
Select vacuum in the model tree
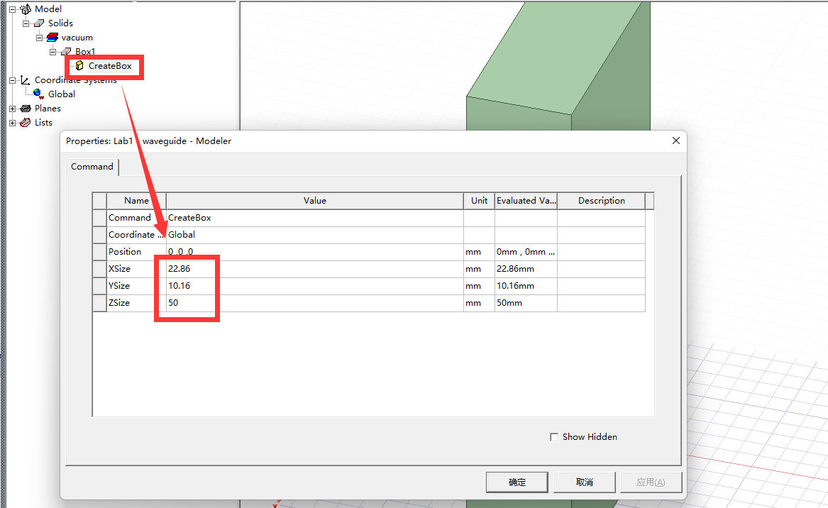coord(77,38)
